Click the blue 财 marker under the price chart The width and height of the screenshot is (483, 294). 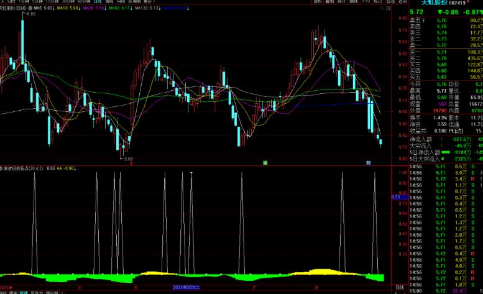click(x=369, y=163)
